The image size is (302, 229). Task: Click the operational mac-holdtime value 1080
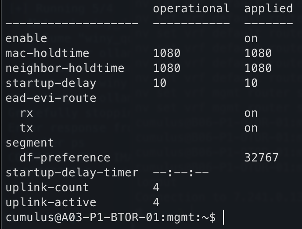pos(167,53)
